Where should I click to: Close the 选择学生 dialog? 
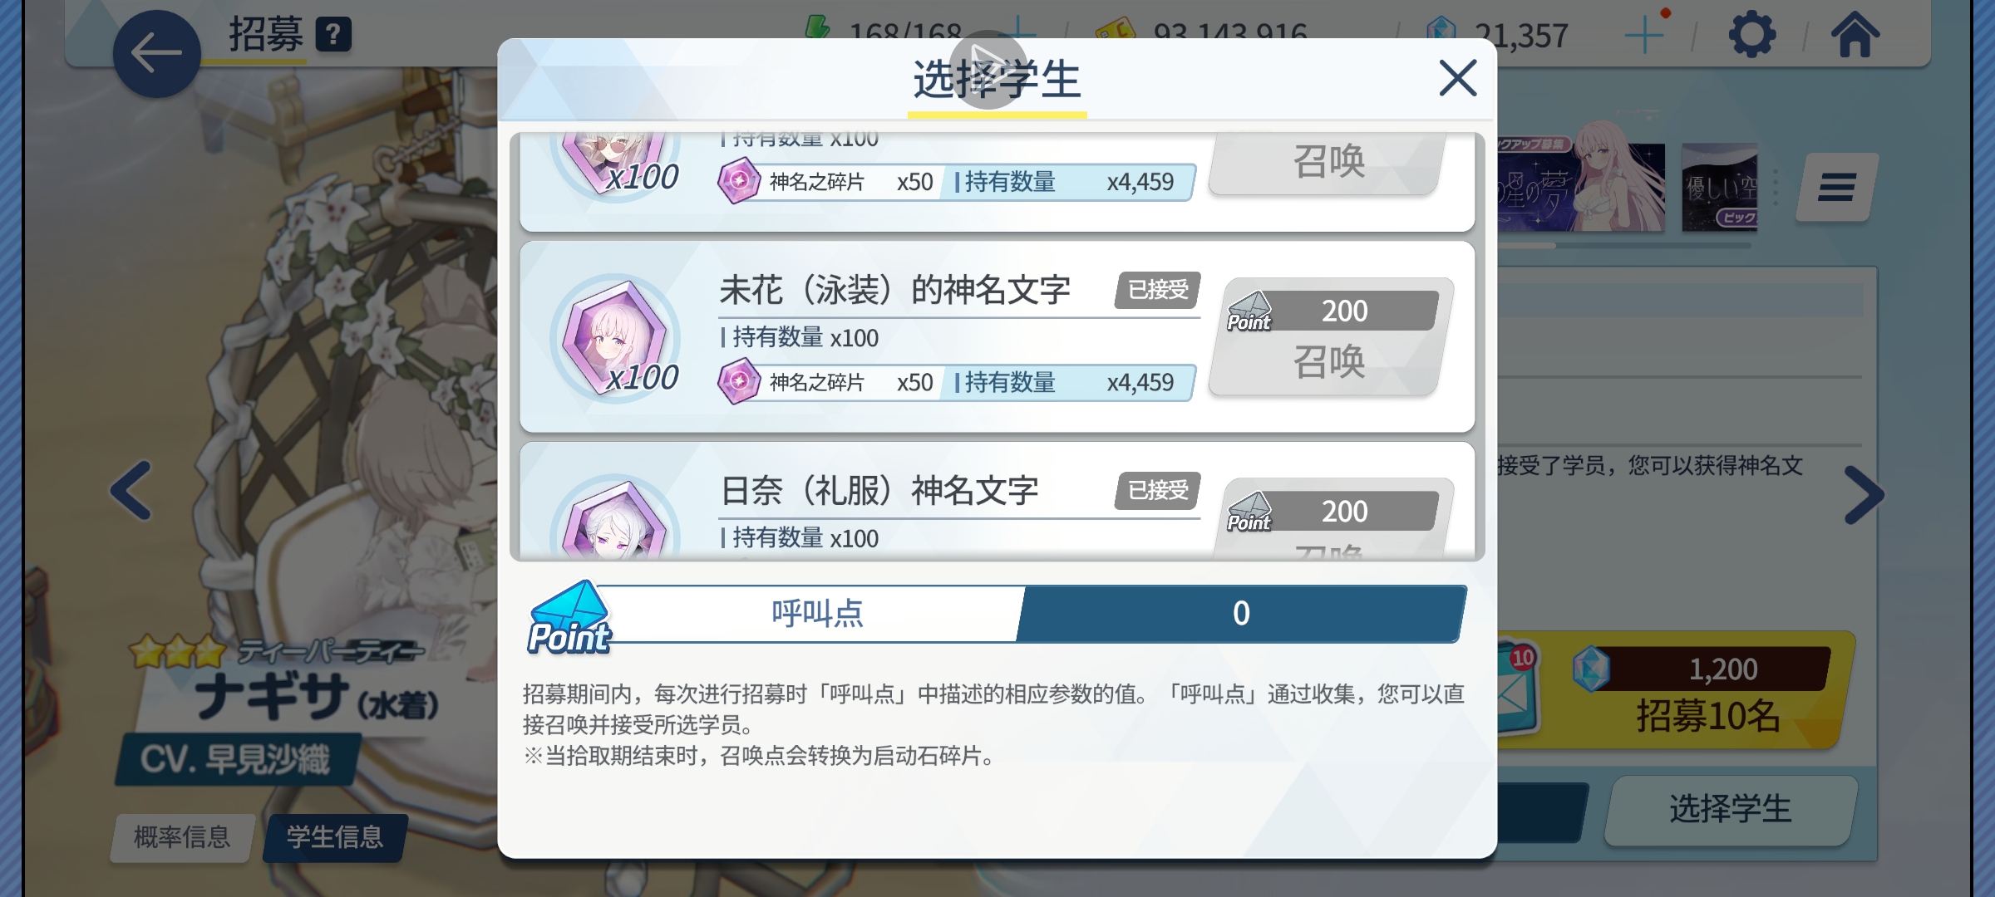pyautogui.click(x=1457, y=78)
